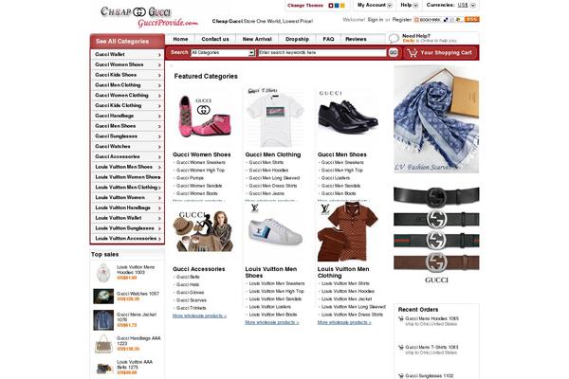569x379 pixels.
Task: Select the blue theme color swatch
Action: 337,6
